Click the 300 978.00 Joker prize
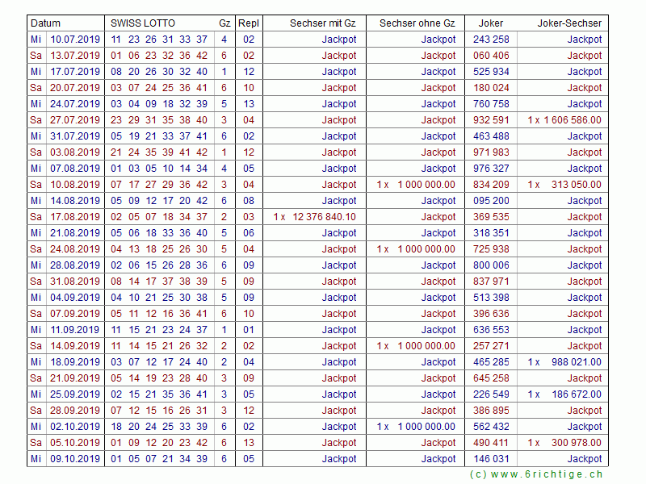 pyautogui.click(x=575, y=443)
